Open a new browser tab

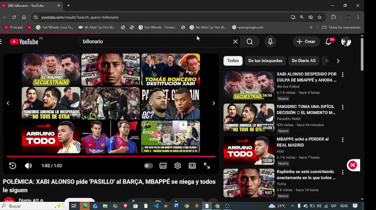68,6
